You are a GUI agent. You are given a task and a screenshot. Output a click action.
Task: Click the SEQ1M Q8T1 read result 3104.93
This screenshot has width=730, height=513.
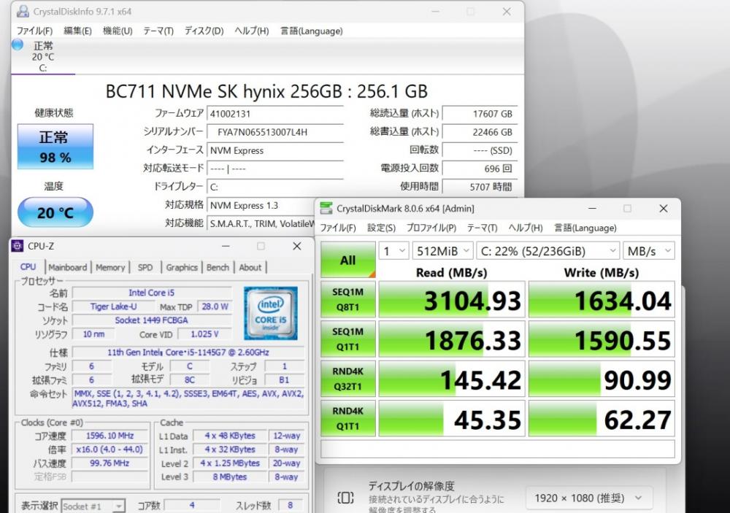tap(452, 300)
